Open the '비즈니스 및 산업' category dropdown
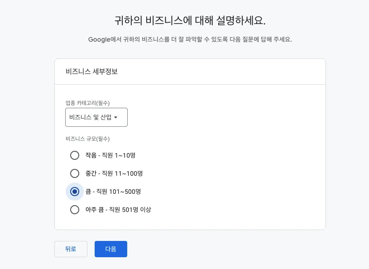The image size is (369, 269). (96, 117)
